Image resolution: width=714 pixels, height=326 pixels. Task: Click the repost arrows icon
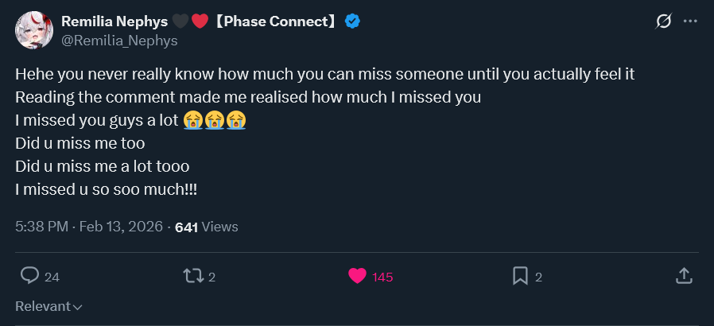[x=193, y=276]
